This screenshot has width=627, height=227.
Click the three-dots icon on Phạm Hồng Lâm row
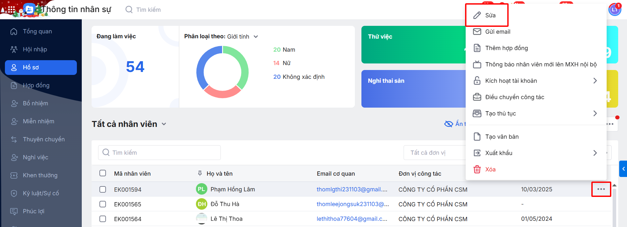pyautogui.click(x=601, y=189)
